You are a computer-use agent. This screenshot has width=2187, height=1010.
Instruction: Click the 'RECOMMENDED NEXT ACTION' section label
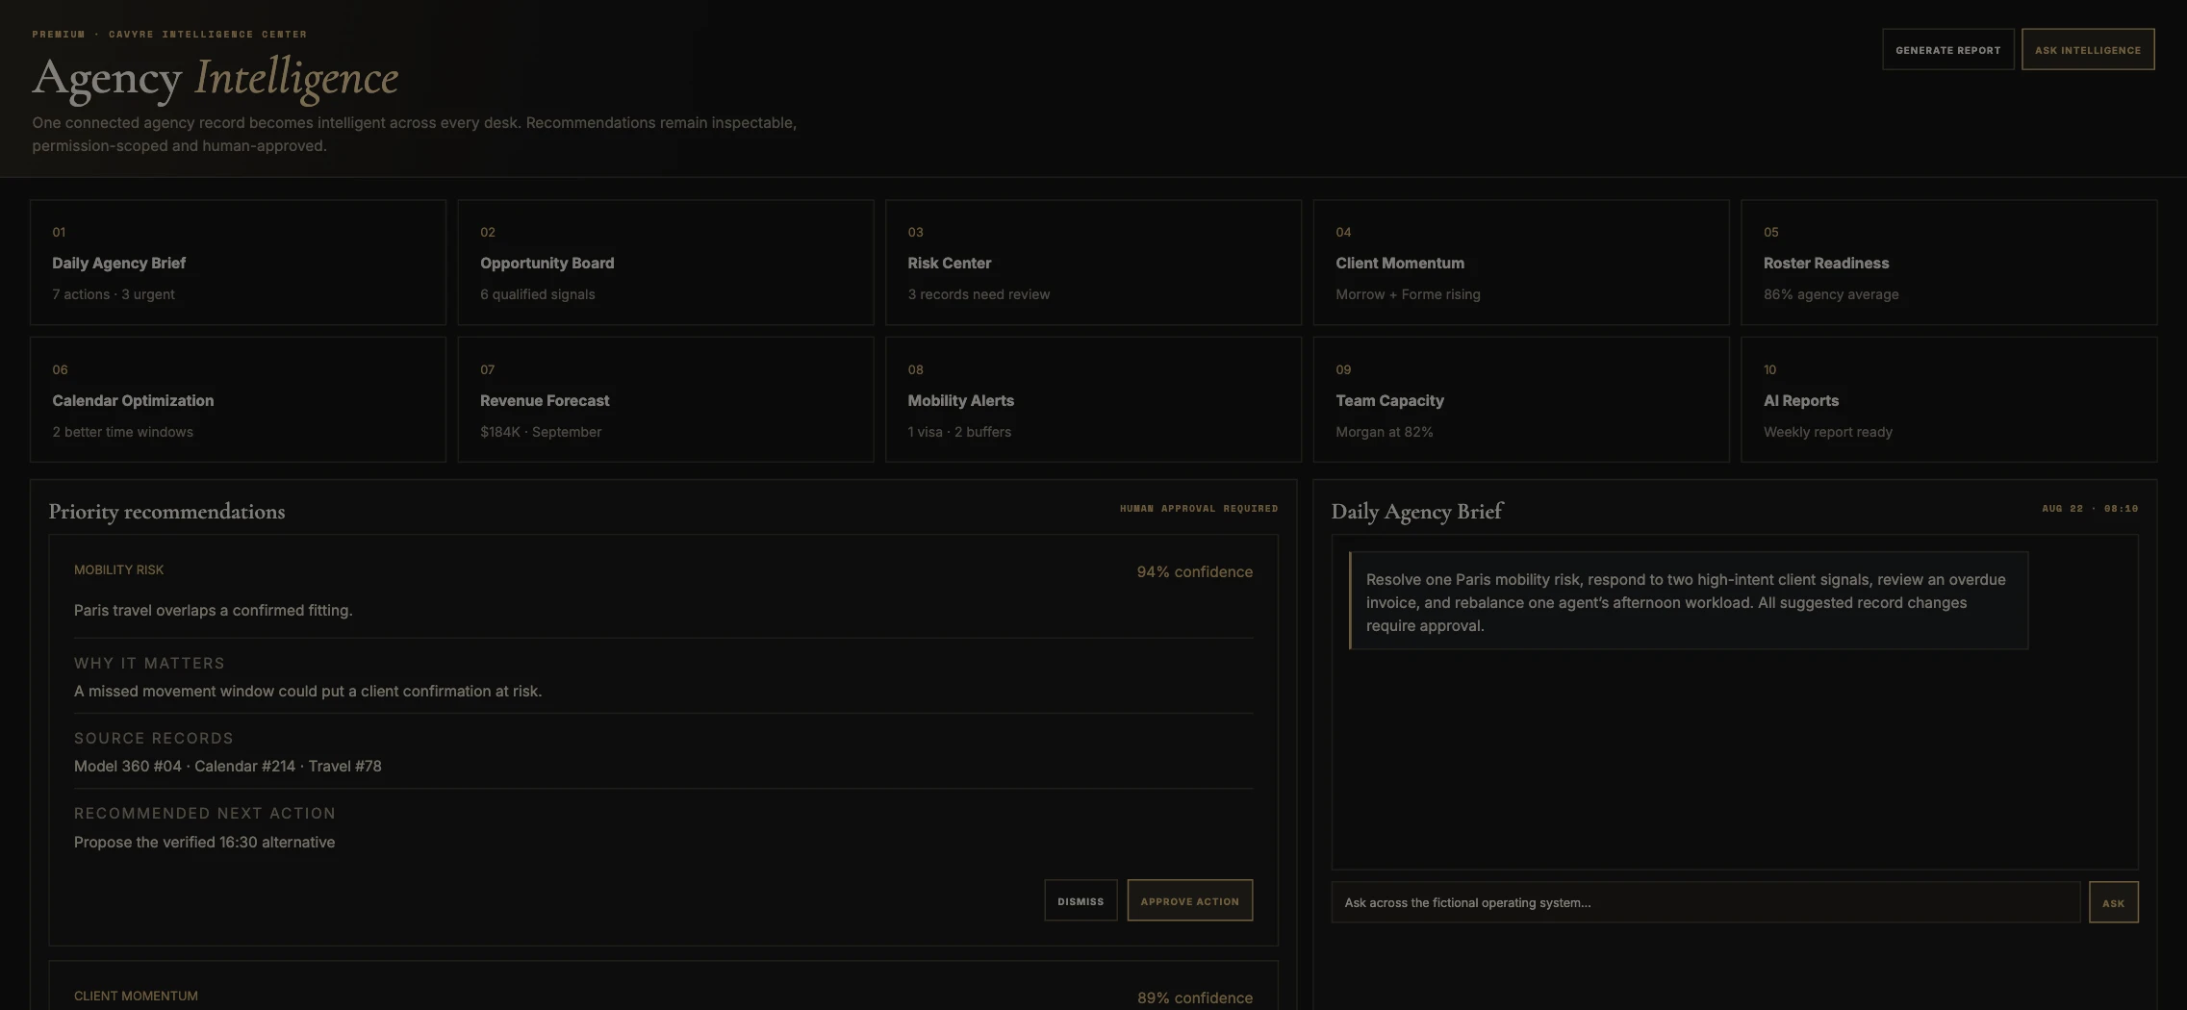click(x=205, y=813)
